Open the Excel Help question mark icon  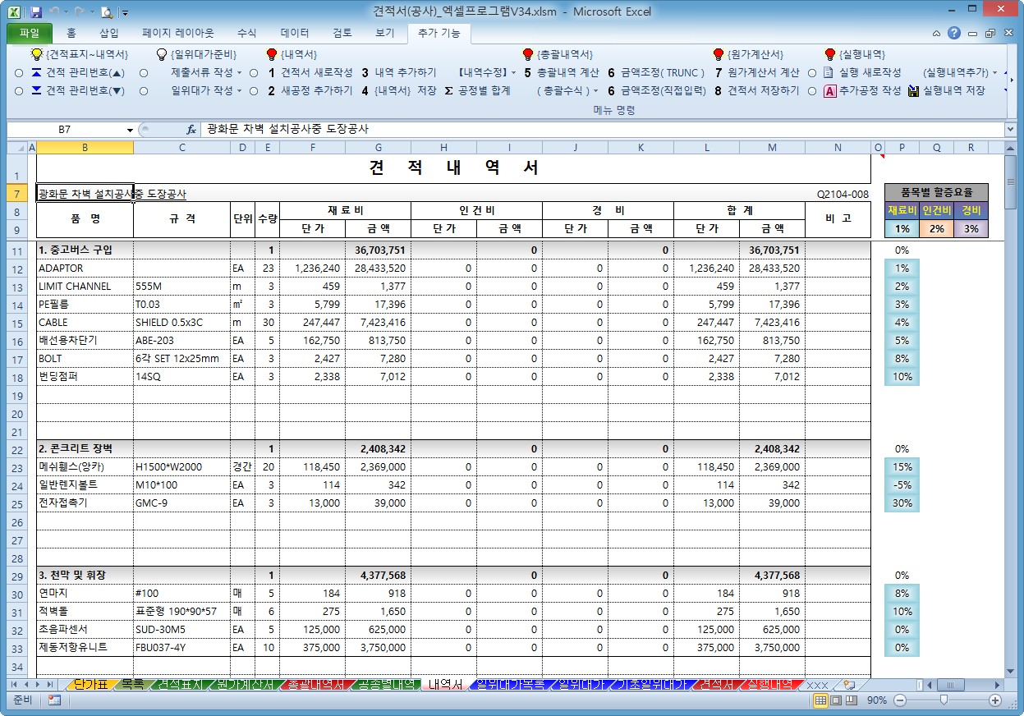click(953, 34)
